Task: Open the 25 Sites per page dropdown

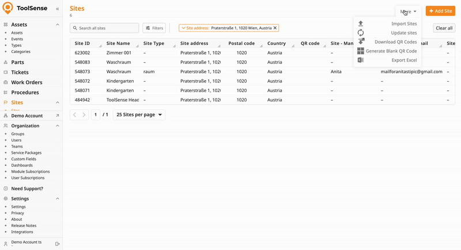Action: point(139,115)
